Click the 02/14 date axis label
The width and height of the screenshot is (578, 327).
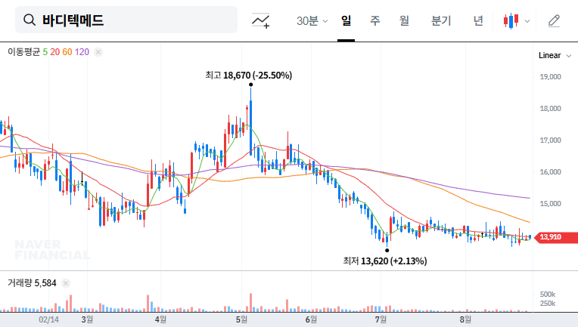coord(48,319)
